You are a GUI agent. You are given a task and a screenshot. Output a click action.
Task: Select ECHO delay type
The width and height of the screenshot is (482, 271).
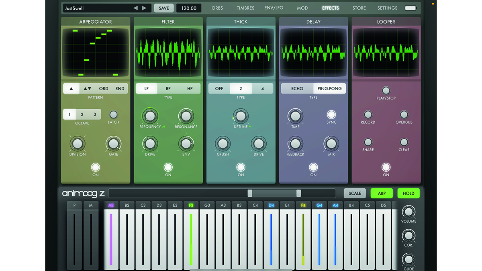pyautogui.click(x=297, y=89)
